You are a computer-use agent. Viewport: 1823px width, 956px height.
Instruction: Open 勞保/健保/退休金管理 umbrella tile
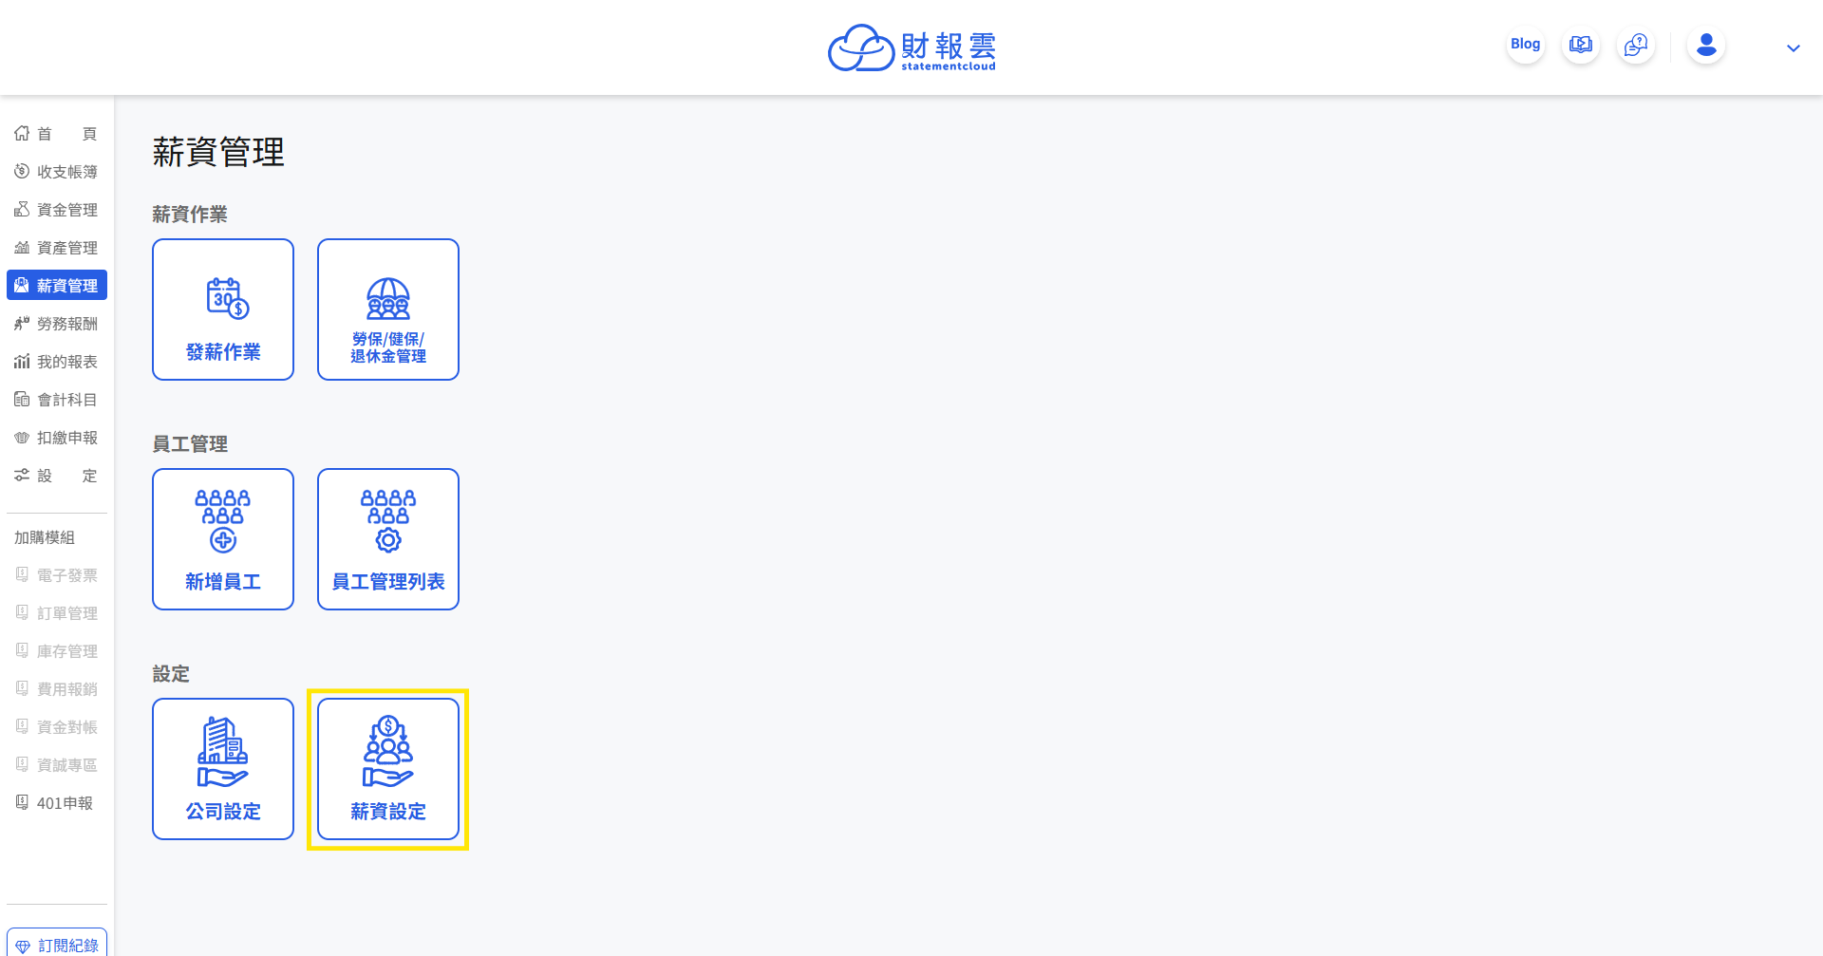point(388,309)
